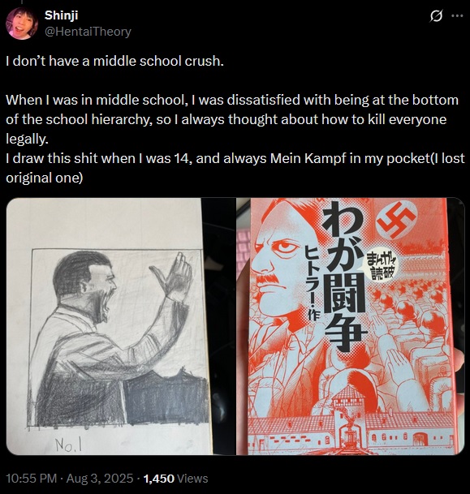470x494 pixels.
Task: Click the white speech bubble on the book cover
Action: coord(382,266)
